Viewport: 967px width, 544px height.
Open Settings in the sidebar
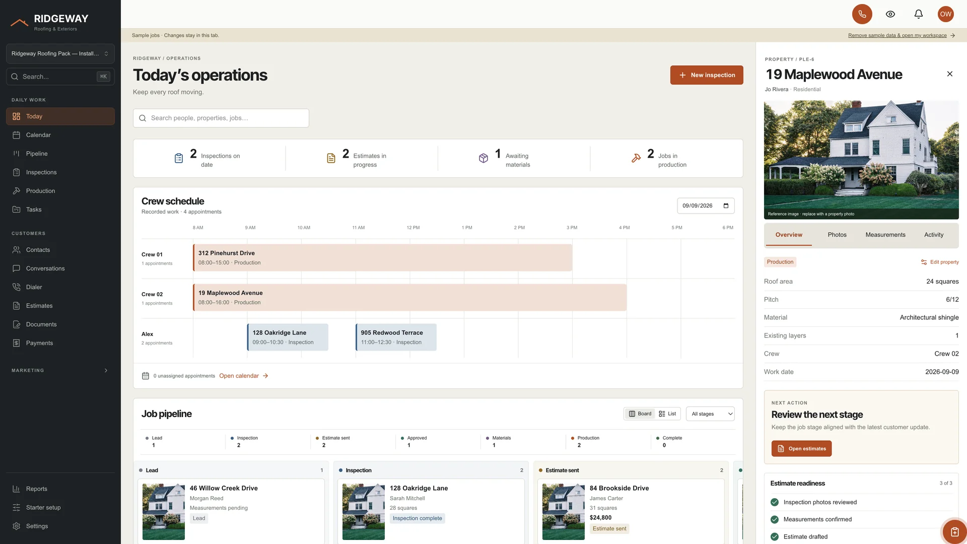point(60,526)
